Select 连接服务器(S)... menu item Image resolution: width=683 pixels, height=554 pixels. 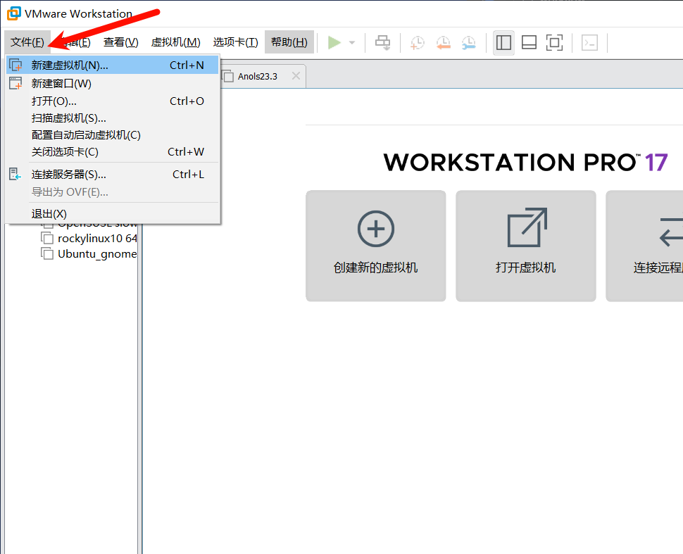coord(68,175)
